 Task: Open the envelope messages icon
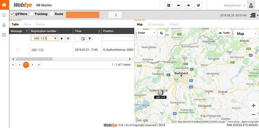click(x=4, y=35)
